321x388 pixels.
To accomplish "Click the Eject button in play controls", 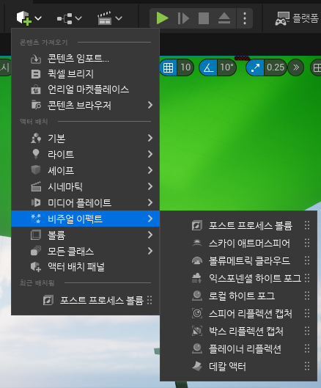I will click(x=224, y=18).
